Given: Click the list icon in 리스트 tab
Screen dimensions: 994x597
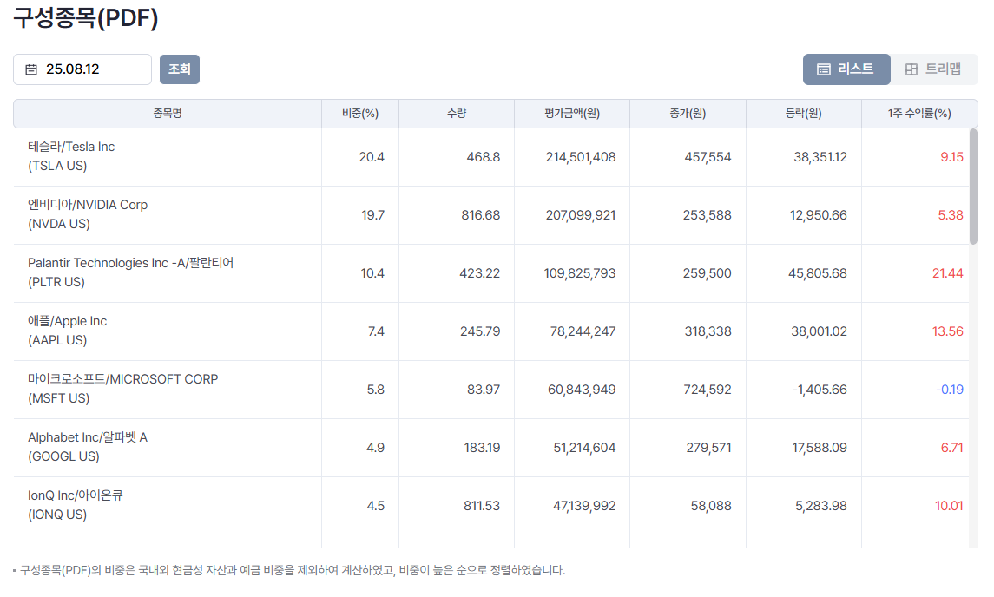Looking at the screenshot, I should click(824, 69).
